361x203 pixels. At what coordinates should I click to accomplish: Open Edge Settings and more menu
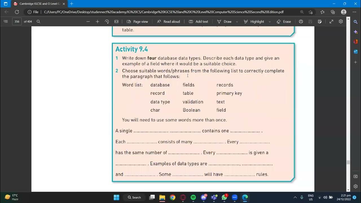355,12
